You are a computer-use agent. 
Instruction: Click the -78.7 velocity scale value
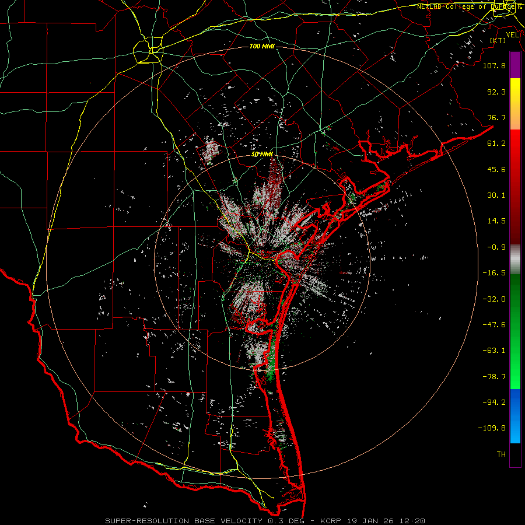point(494,377)
